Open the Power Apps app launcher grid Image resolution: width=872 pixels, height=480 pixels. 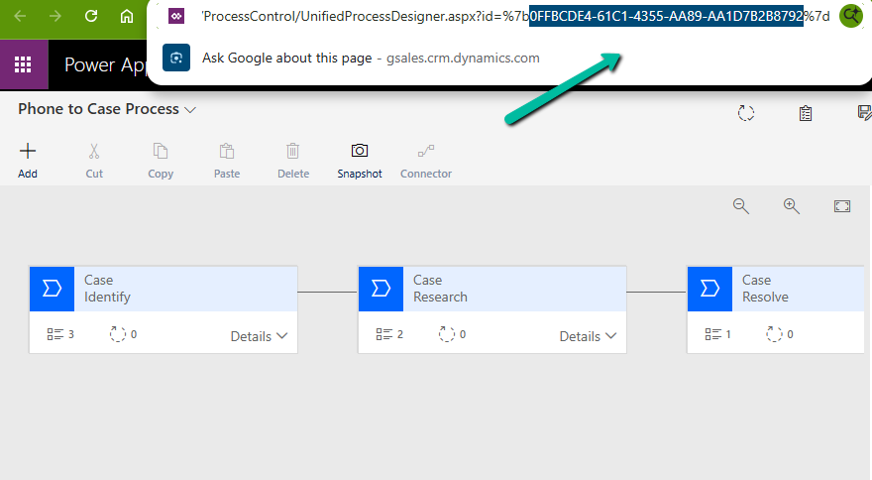tap(23, 64)
